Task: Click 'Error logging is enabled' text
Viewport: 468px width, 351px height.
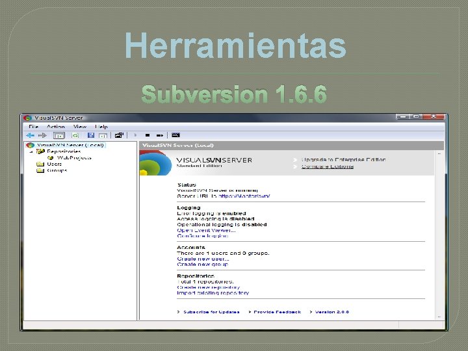Action: 211,213
